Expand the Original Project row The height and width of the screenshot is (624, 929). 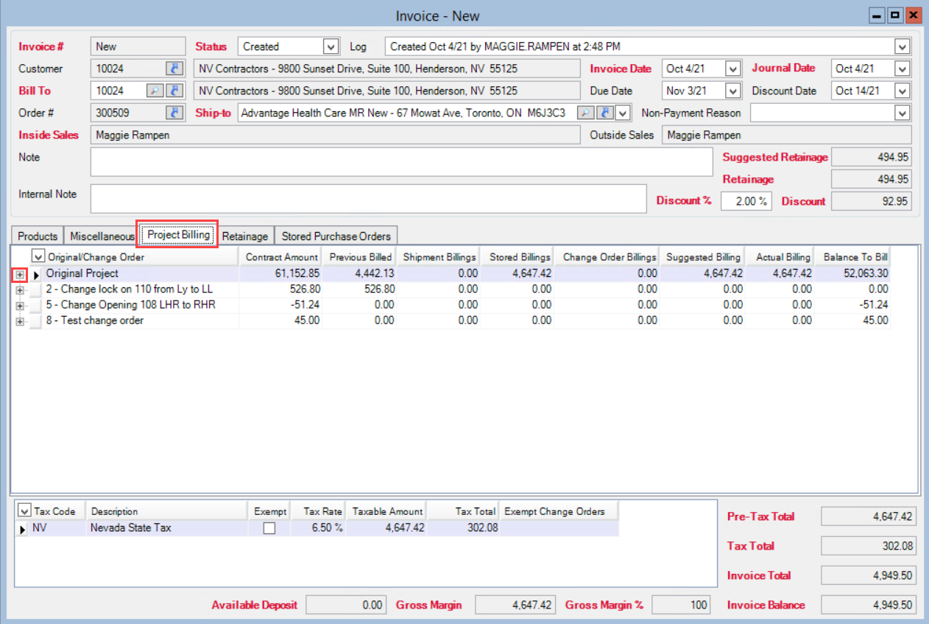(21, 274)
